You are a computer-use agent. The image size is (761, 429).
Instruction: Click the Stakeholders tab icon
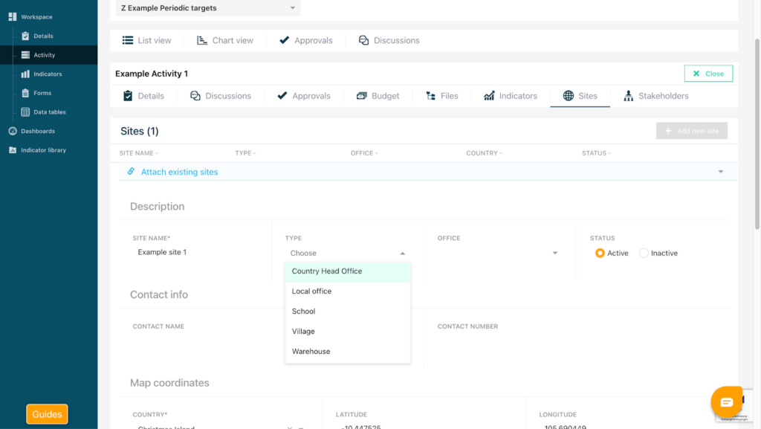click(x=629, y=96)
